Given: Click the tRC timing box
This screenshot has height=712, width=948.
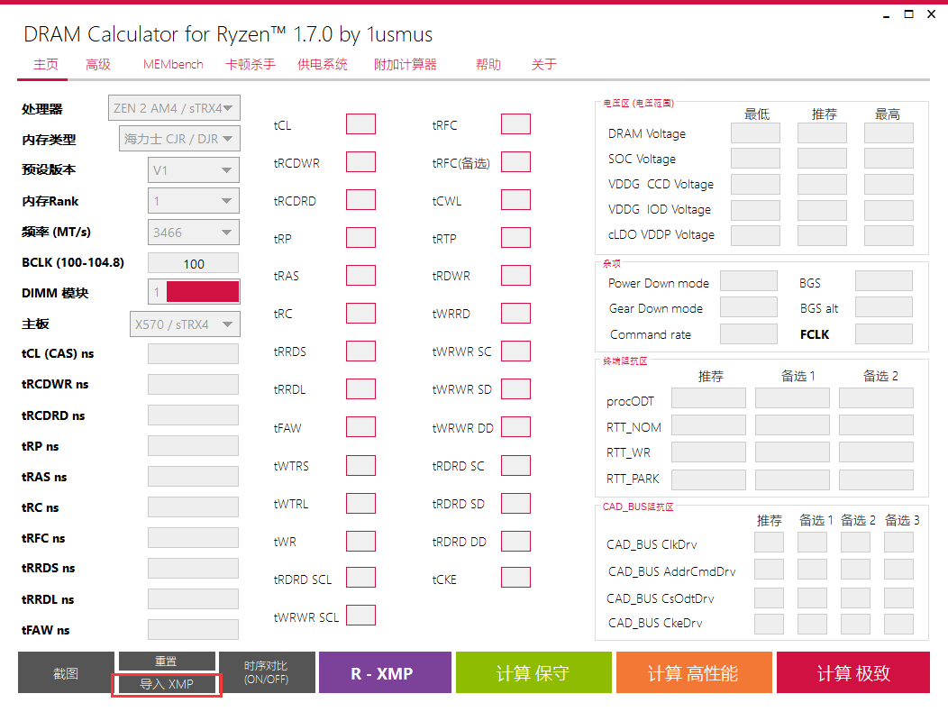Looking at the screenshot, I should pyautogui.click(x=361, y=314).
